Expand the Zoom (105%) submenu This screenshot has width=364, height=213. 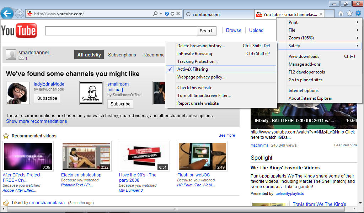point(320,38)
